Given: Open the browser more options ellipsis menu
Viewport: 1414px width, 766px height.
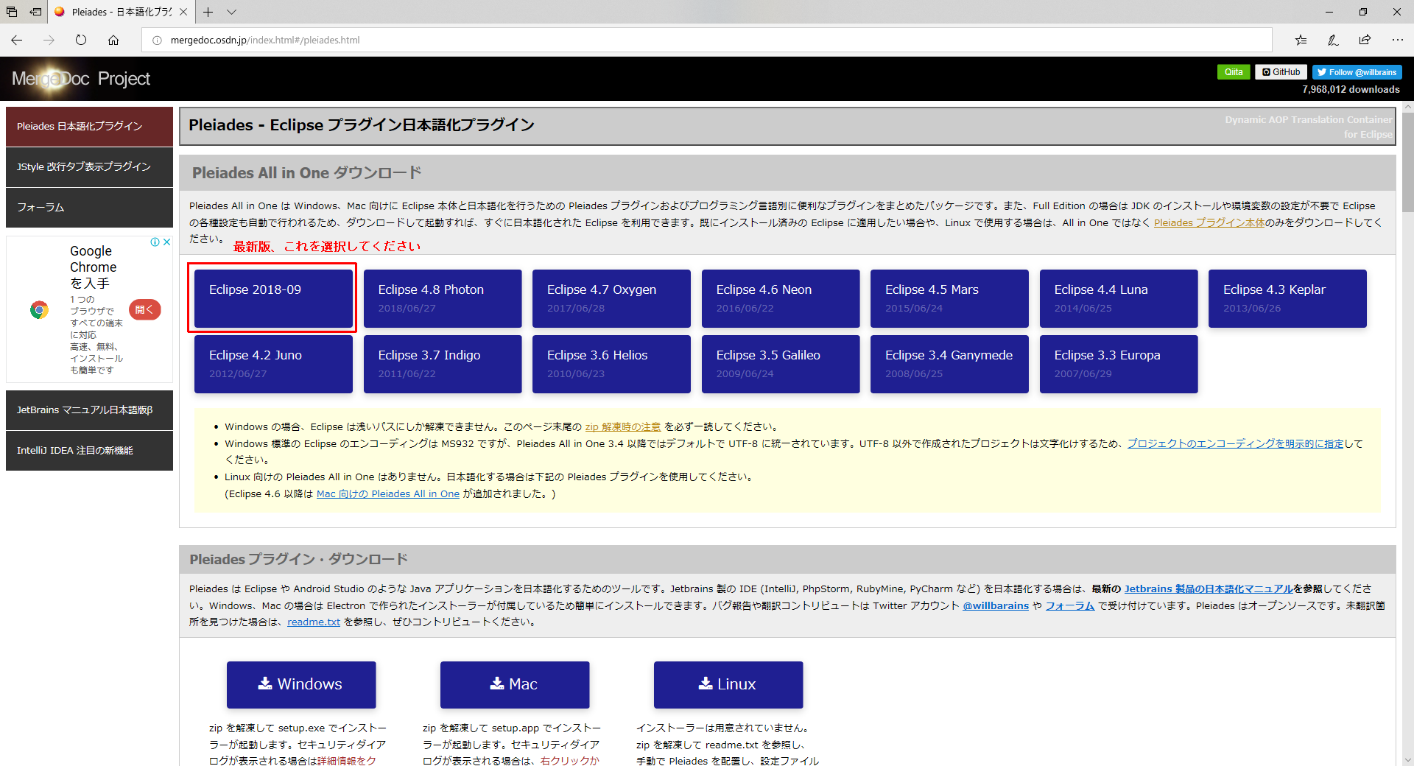Looking at the screenshot, I should (x=1397, y=40).
